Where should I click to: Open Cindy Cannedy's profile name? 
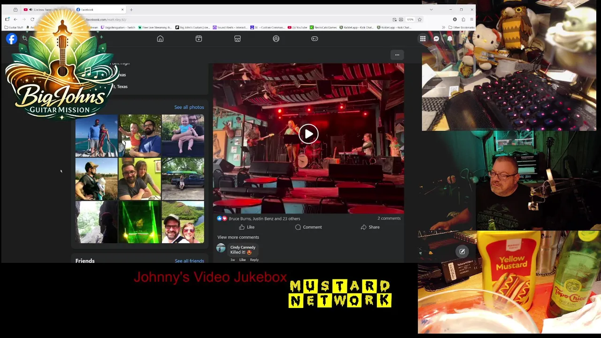tap(243, 247)
